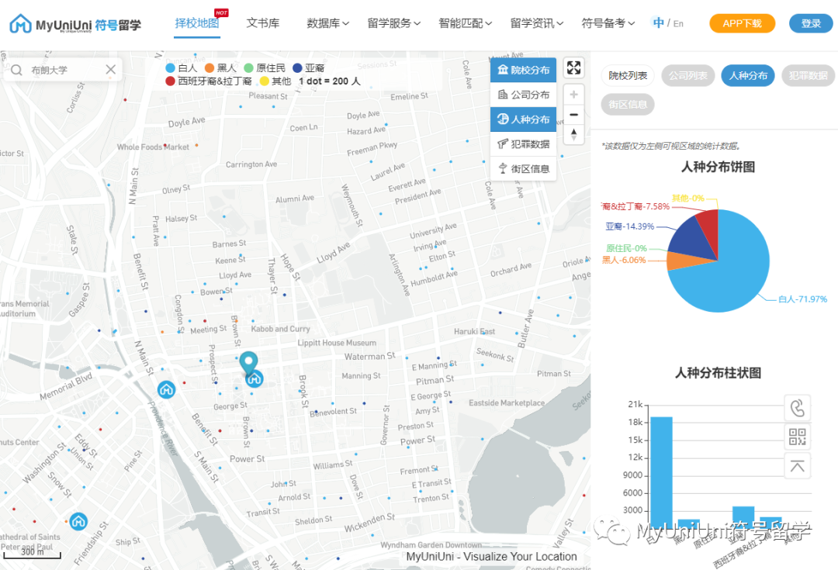The height and width of the screenshot is (570, 838).
Task: Enter fullscreen mode on the map
Action: click(x=573, y=67)
